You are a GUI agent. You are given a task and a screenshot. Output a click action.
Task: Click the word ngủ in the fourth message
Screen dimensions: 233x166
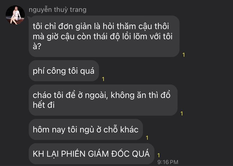pos(87,130)
